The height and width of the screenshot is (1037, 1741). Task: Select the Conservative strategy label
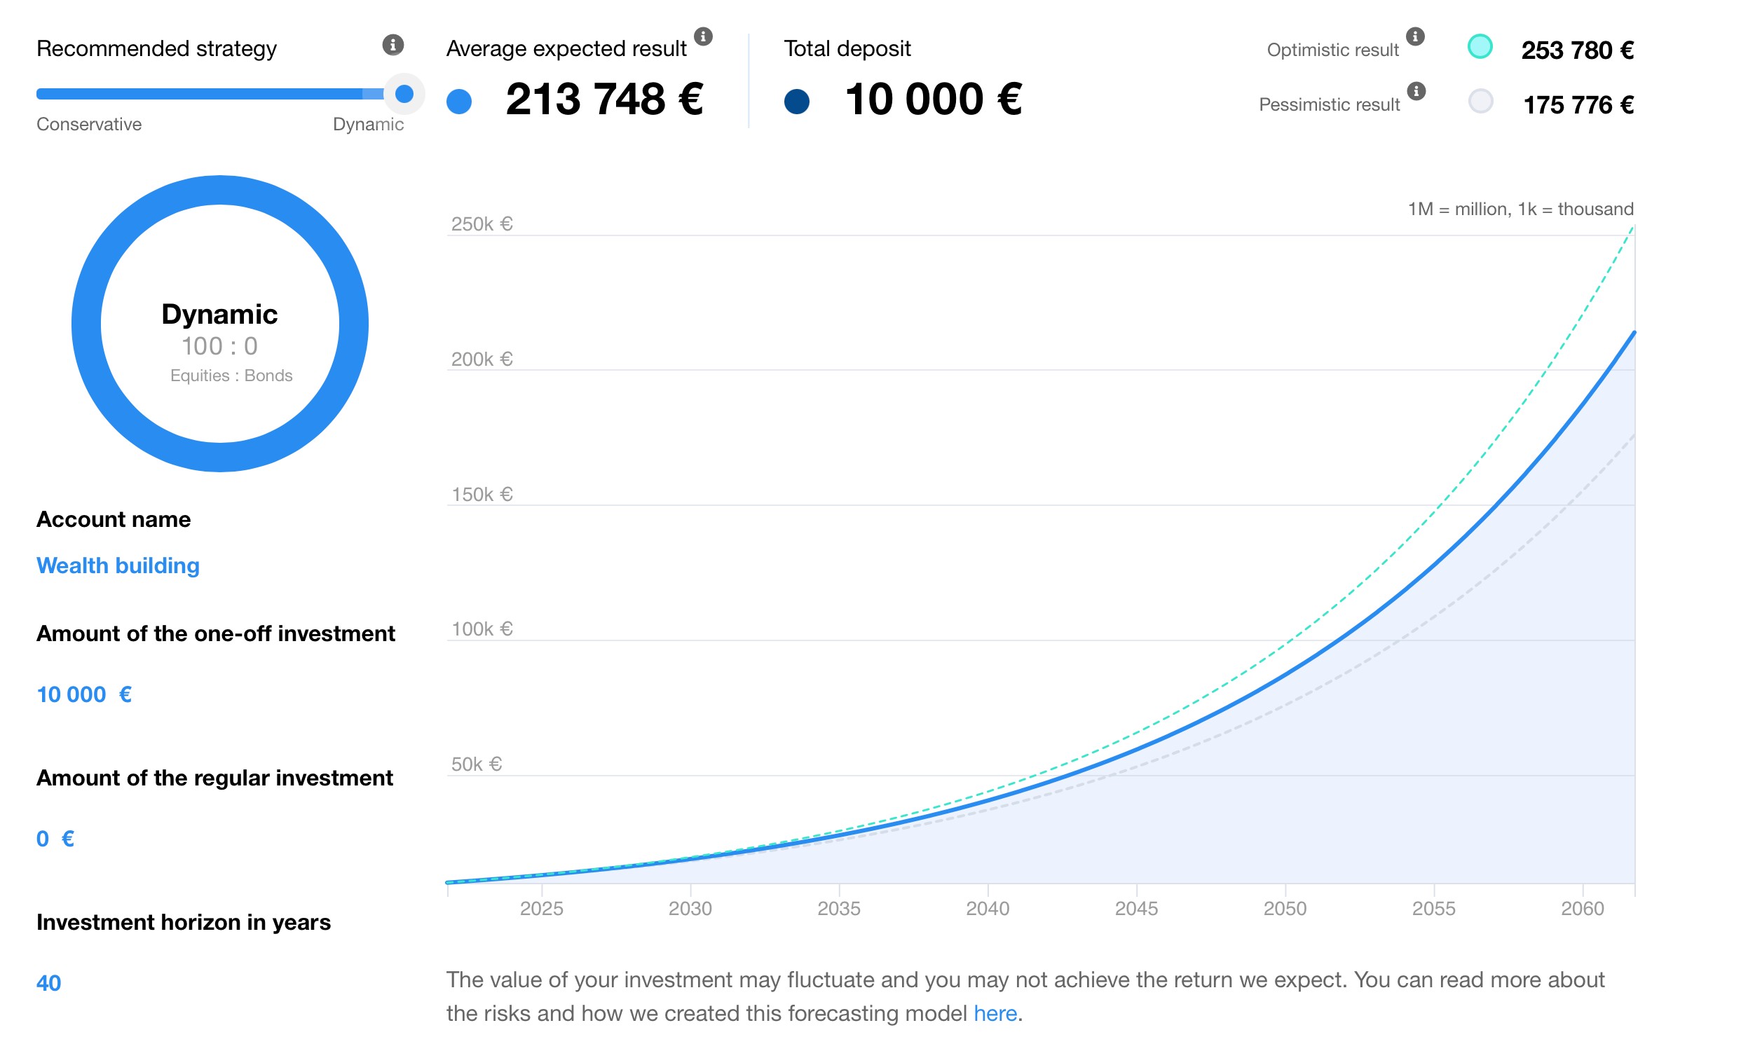coord(89,125)
